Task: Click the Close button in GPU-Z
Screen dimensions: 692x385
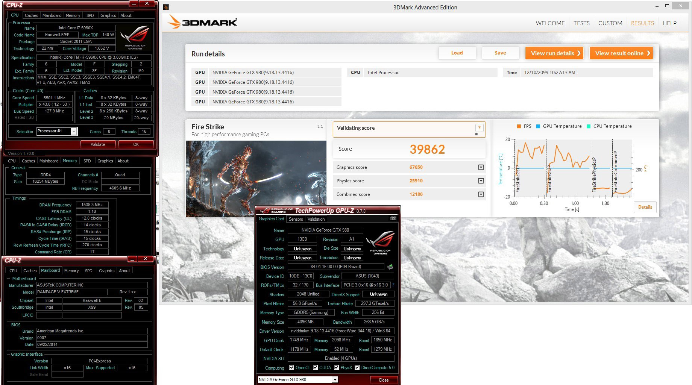Action: pyautogui.click(x=384, y=380)
